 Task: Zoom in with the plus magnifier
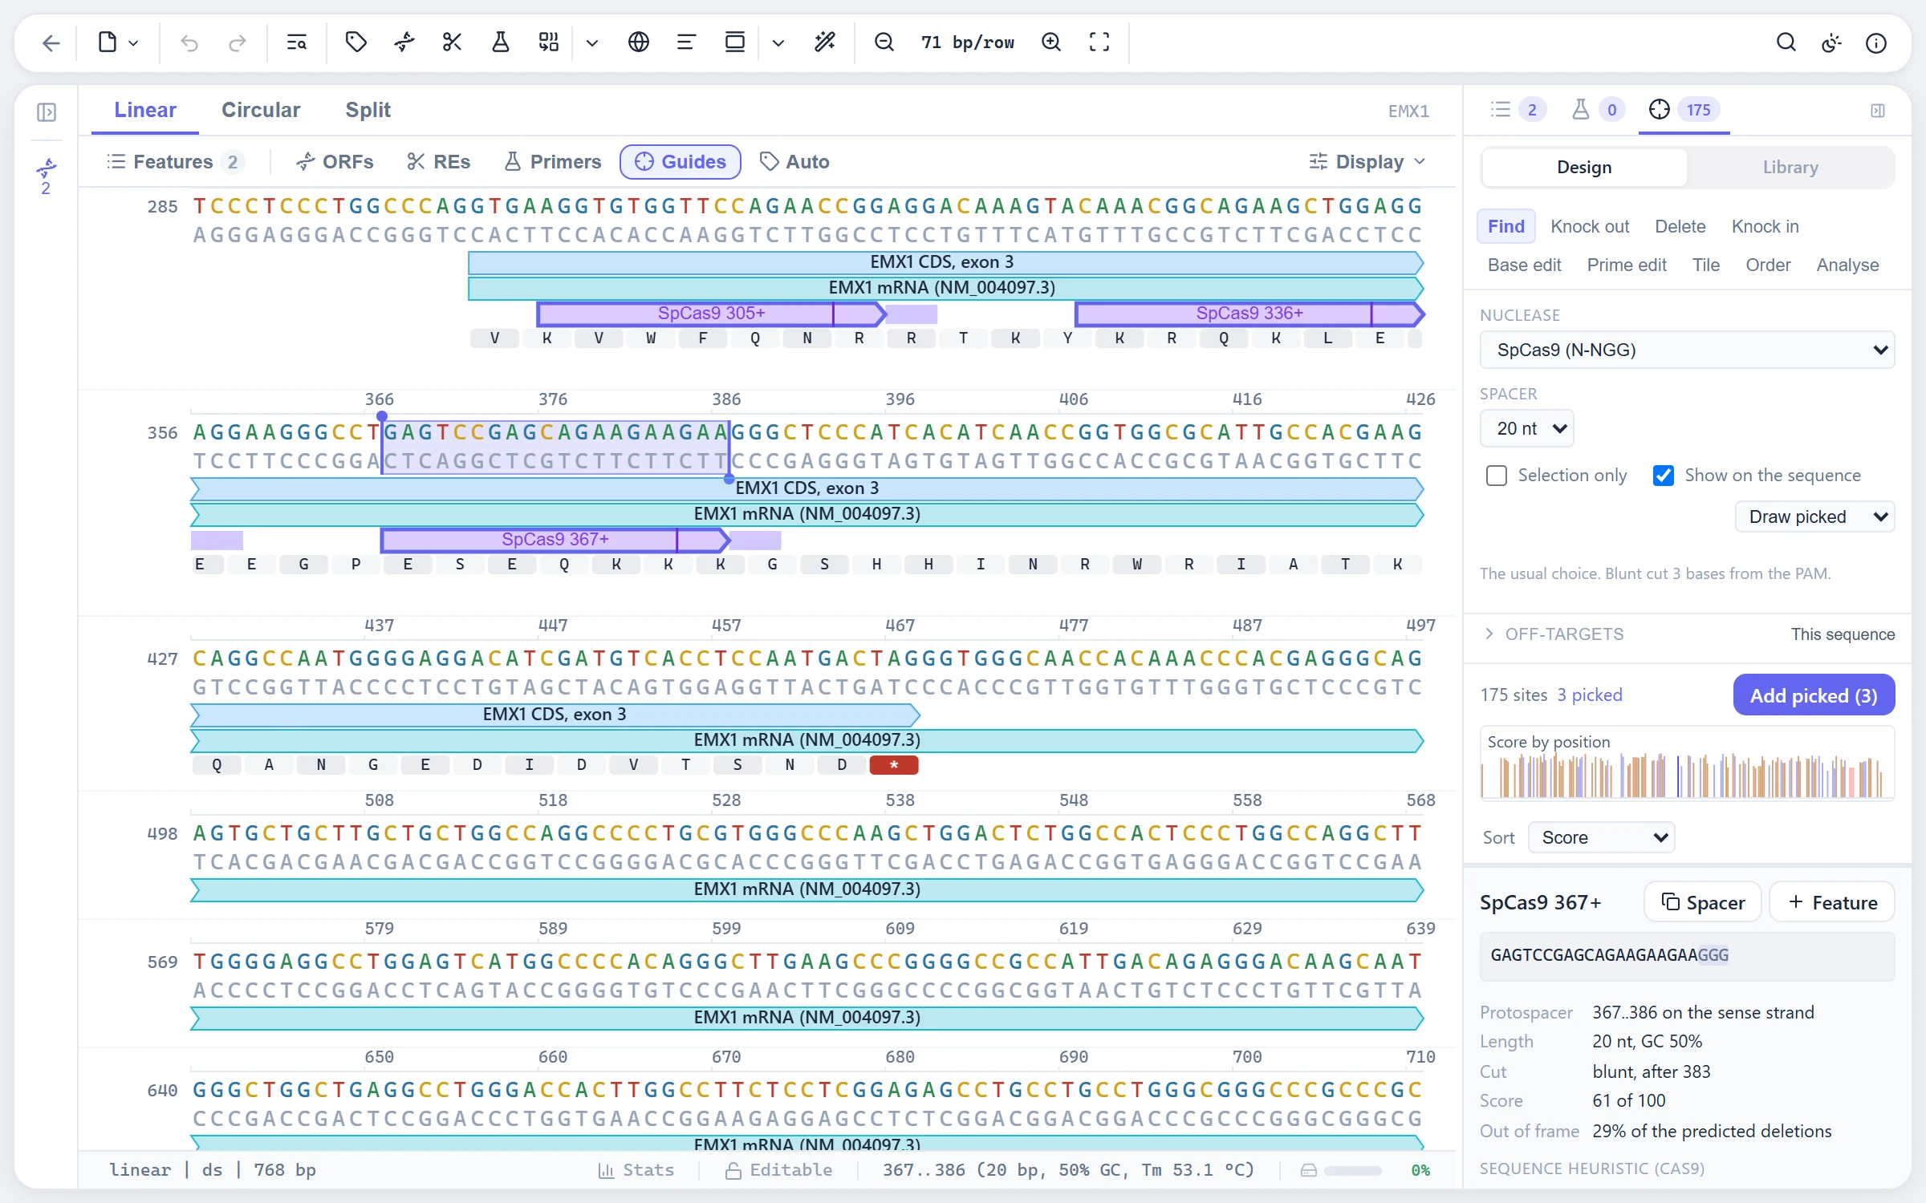click(x=1051, y=43)
